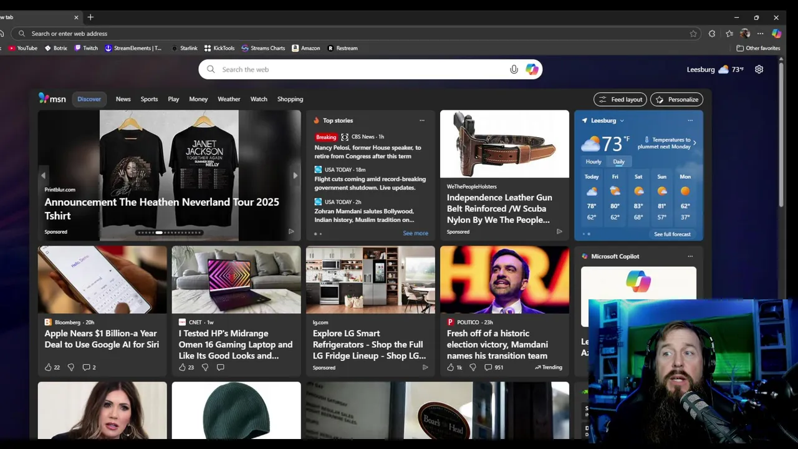Open comments on Apple Siri article
Screen dimensions: 798x449
click(89, 367)
